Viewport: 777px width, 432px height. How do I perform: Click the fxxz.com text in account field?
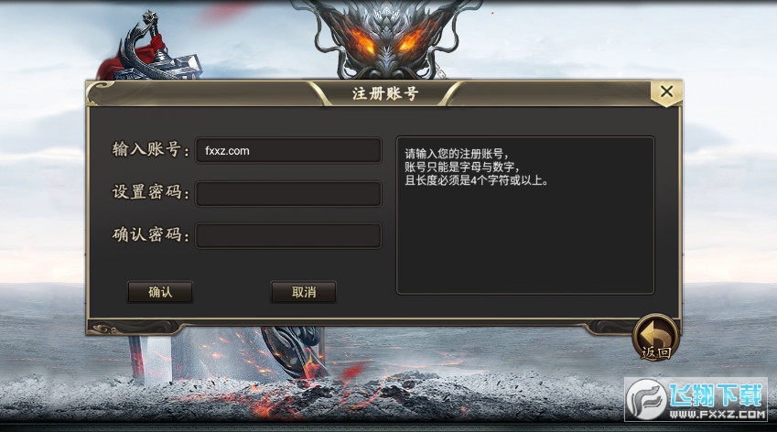coord(227,151)
